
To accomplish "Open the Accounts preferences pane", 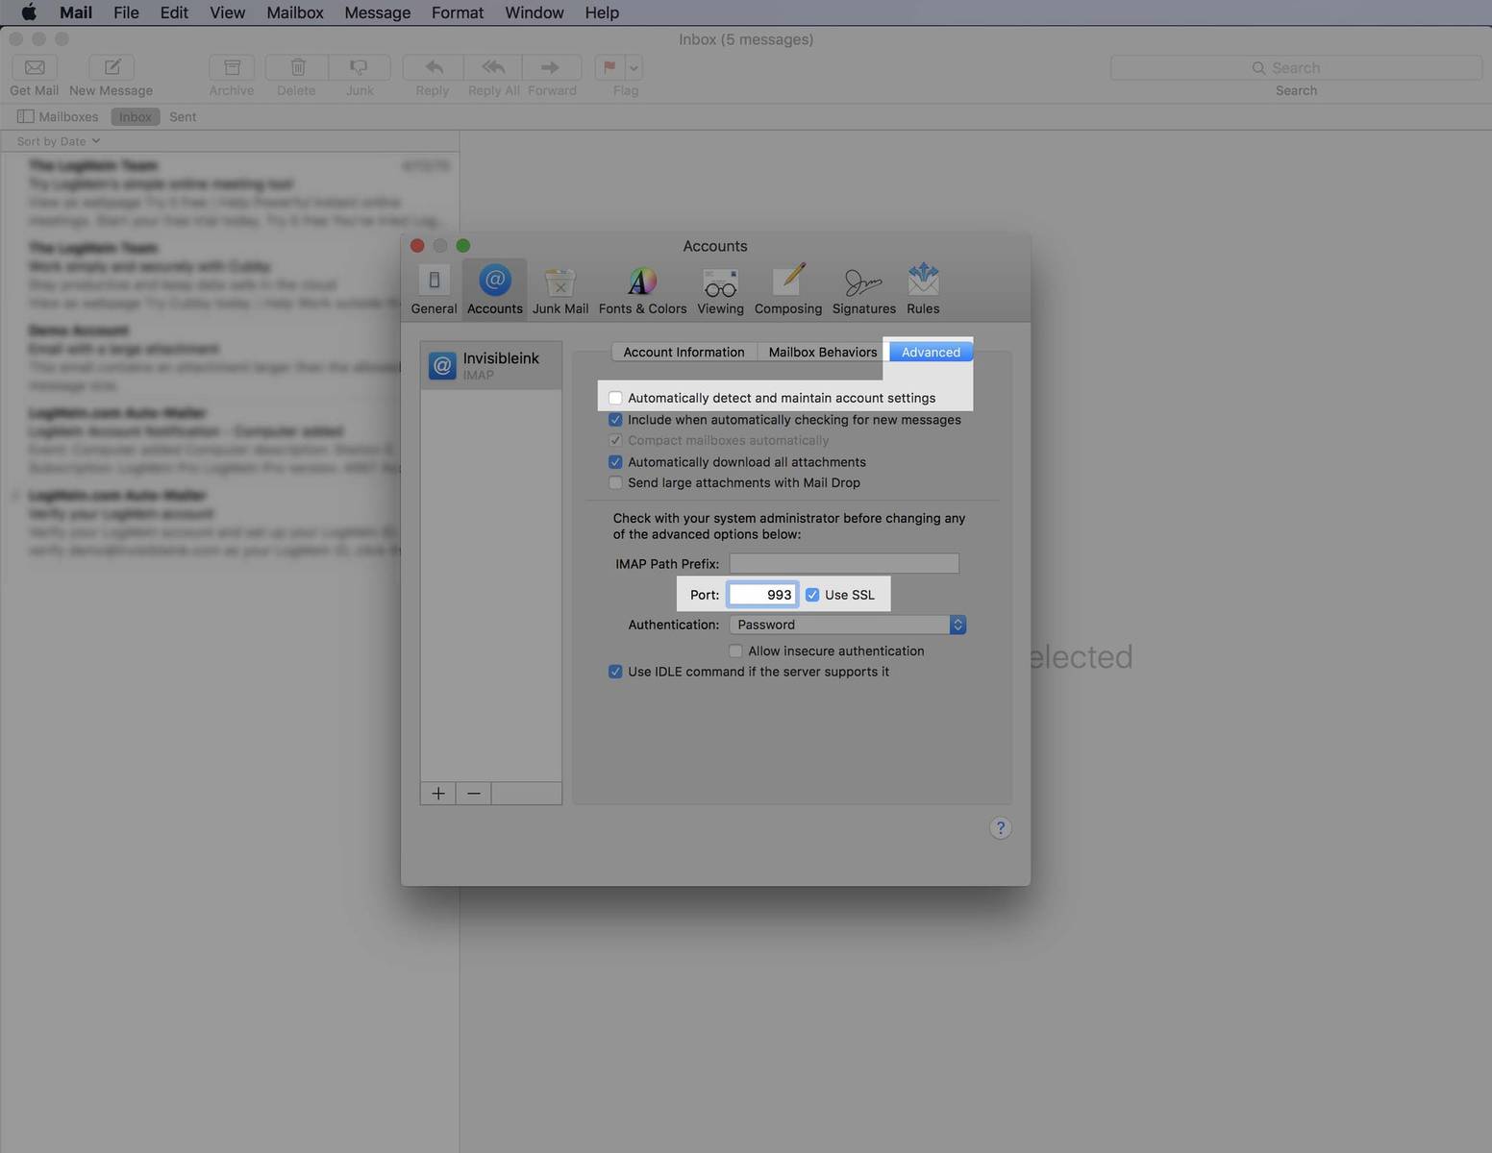I will [x=495, y=288].
